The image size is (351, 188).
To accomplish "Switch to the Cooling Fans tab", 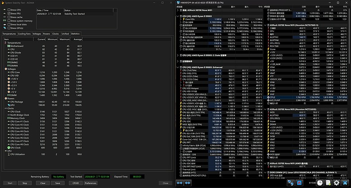I will pos(24,34).
